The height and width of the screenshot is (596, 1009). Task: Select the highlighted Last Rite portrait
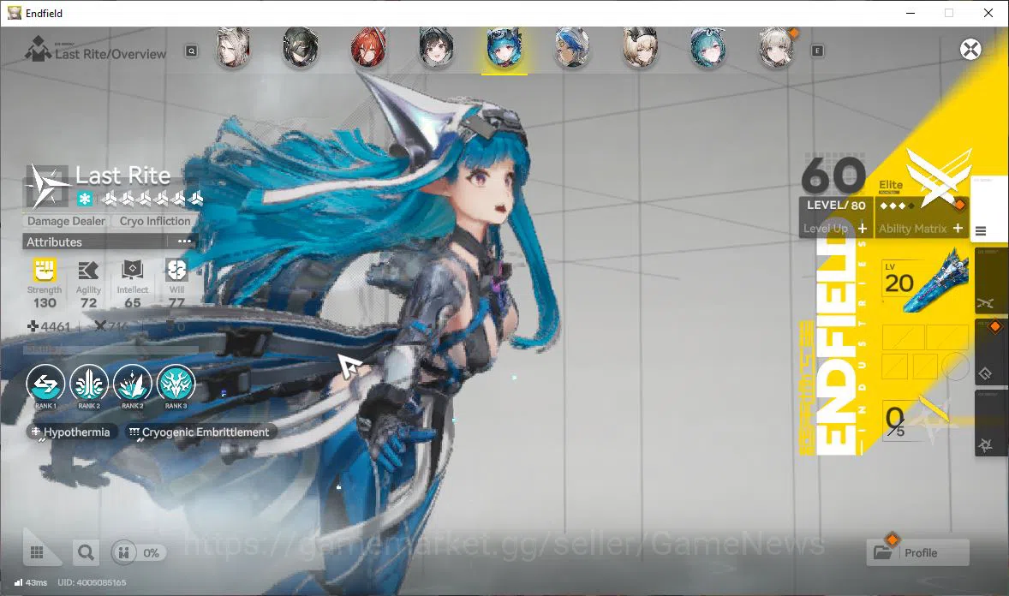pyautogui.click(x=504, y=48)
